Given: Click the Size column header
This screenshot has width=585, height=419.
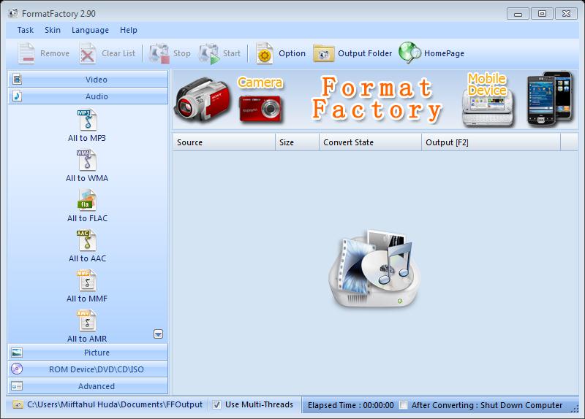Looking at the screenshot, I should (x=298, y=142).
